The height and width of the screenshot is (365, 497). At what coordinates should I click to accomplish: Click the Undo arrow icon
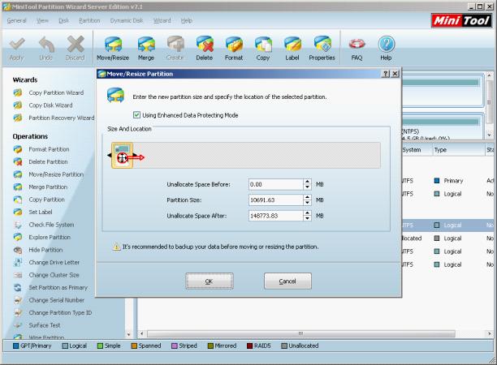coord(46,49)
